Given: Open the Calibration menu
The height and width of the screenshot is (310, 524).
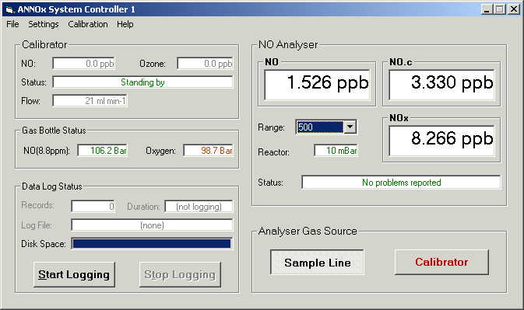Looking at the screenshot, I should click(88, 24).
